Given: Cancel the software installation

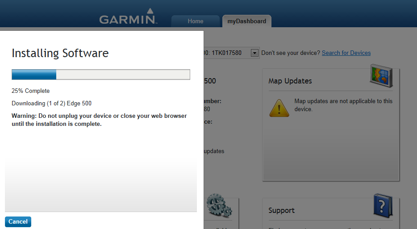Looking at the screenshot, I should pyautogui.click(x=18, y=222).
